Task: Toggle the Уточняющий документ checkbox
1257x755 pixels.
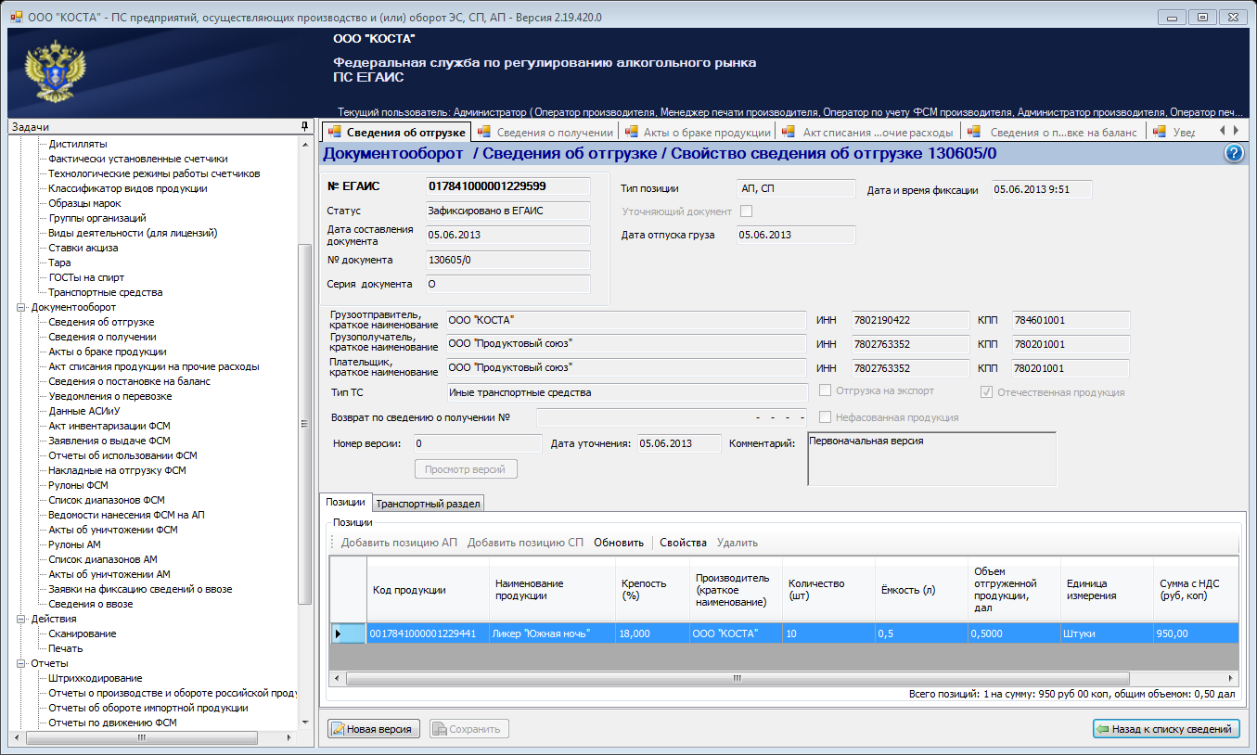Action: tap(746, 211)
